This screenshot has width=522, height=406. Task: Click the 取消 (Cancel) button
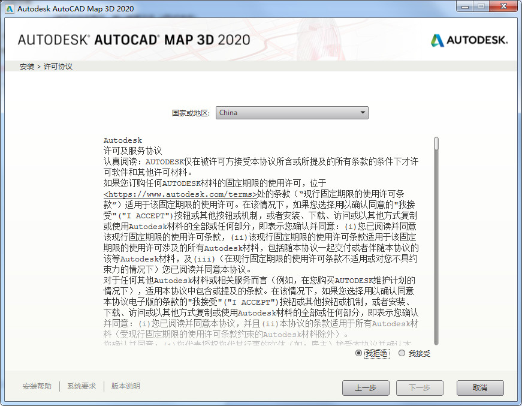[480, 387]
